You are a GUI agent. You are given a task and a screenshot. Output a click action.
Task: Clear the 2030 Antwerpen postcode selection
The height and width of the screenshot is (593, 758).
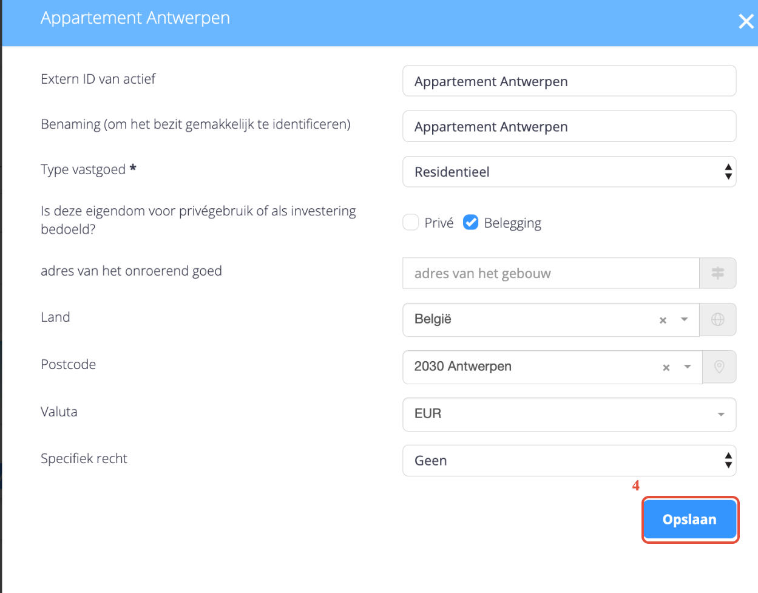(x=666, y=367)
